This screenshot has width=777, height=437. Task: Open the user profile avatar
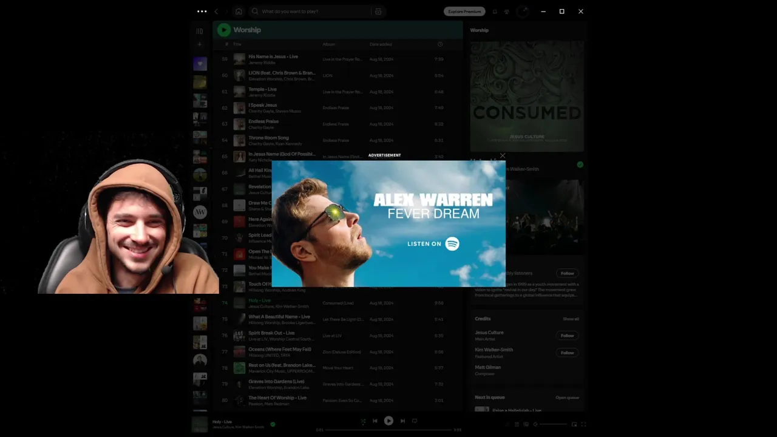(x=523, y=12)
